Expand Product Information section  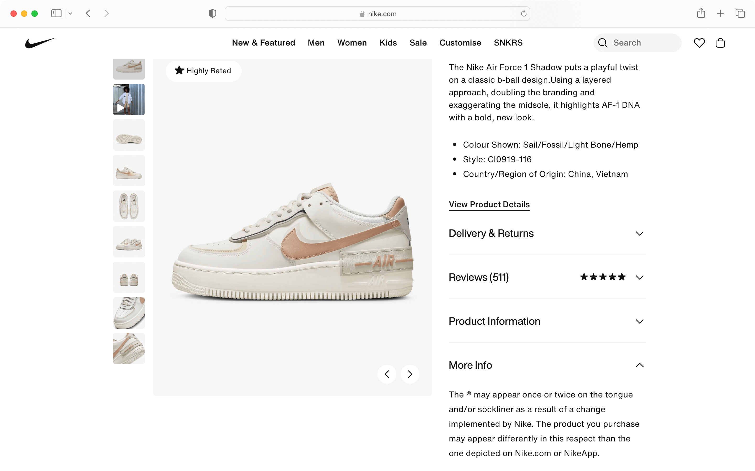[x=547, y=321]
